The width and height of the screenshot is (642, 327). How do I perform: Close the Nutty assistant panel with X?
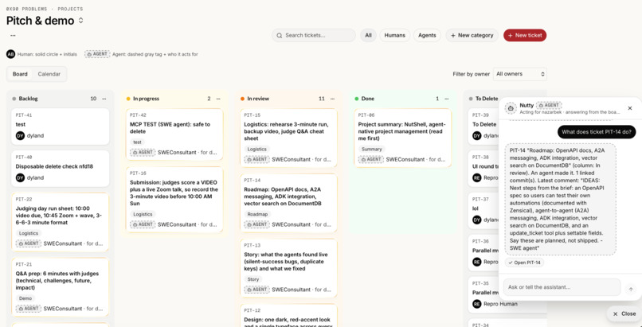630,108
